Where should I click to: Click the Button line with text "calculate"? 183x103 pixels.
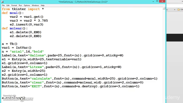(79, 78)
